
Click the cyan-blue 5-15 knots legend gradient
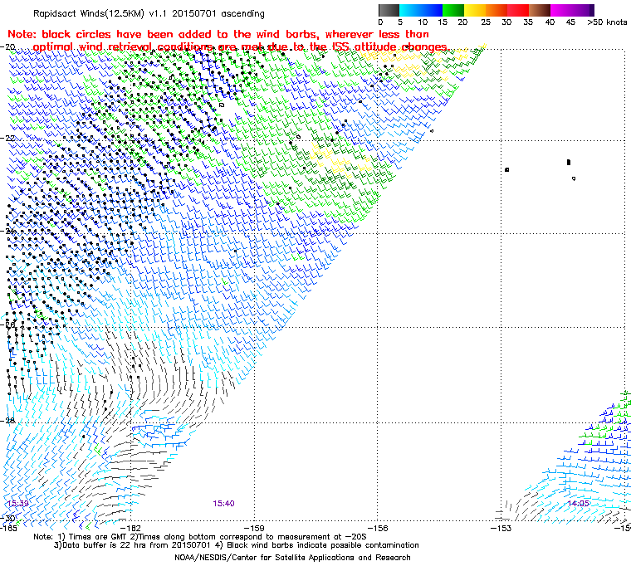click(x=421, y=11)
